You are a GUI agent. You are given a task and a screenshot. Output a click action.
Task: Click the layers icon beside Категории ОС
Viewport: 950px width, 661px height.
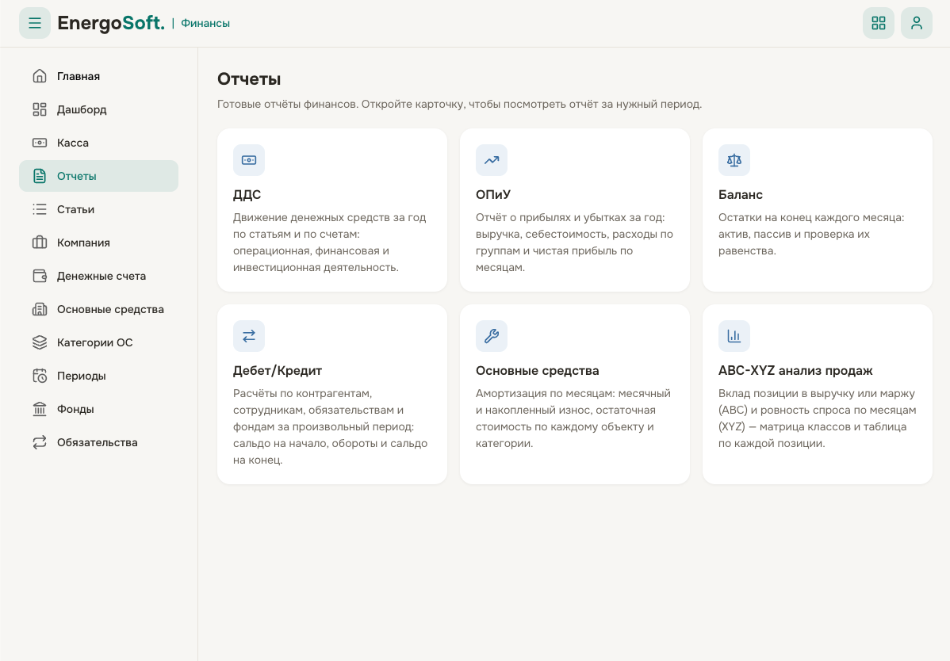pyautogui.click(x=40, y=342)
